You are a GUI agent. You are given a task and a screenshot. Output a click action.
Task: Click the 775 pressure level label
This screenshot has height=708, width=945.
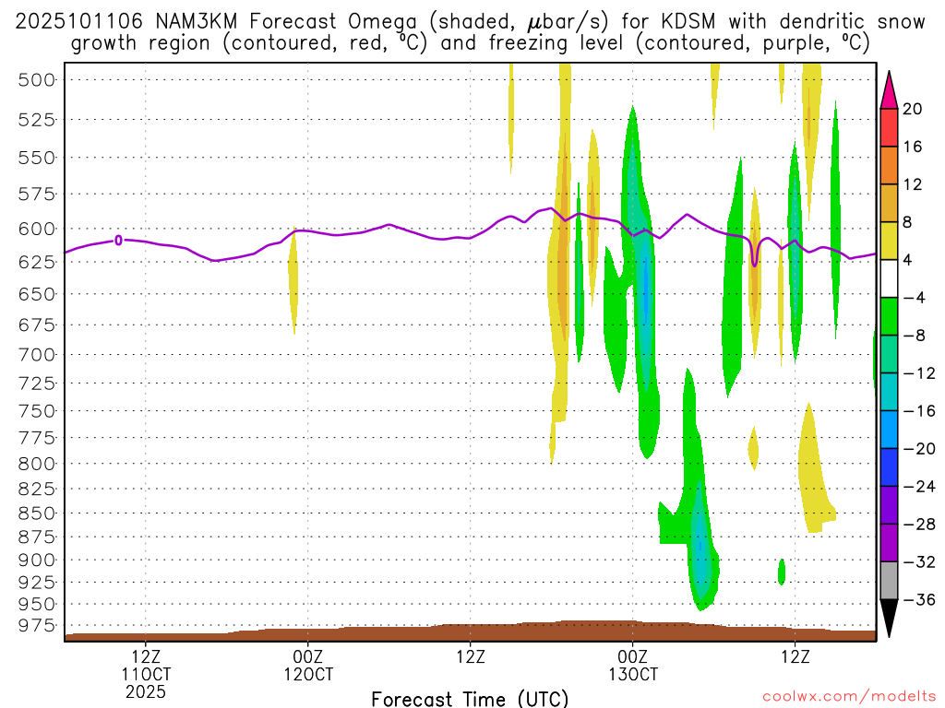pyautogui.click(x=37, y=438)
